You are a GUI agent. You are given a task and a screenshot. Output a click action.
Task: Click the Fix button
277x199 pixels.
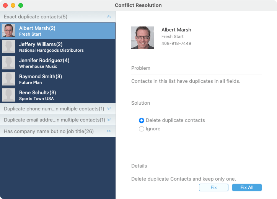click(x=213, y=187)
